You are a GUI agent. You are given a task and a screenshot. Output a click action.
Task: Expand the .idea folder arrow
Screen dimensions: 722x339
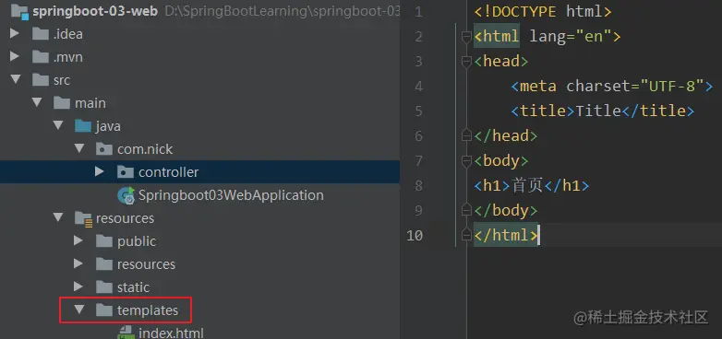(x=14, y=33)
